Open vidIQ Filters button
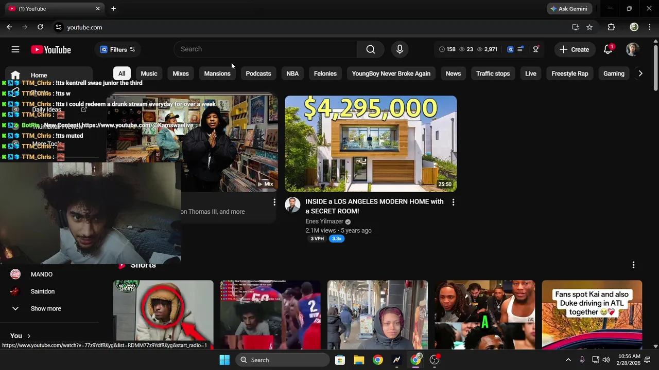The height and width of the screenshot is (370, 659). [x=118, y=49]
